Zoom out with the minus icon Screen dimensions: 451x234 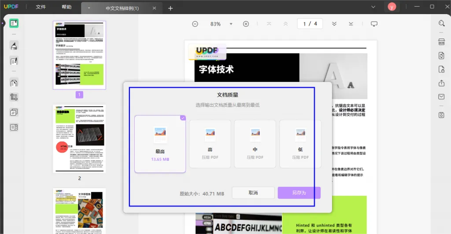[x=195, y=24]
